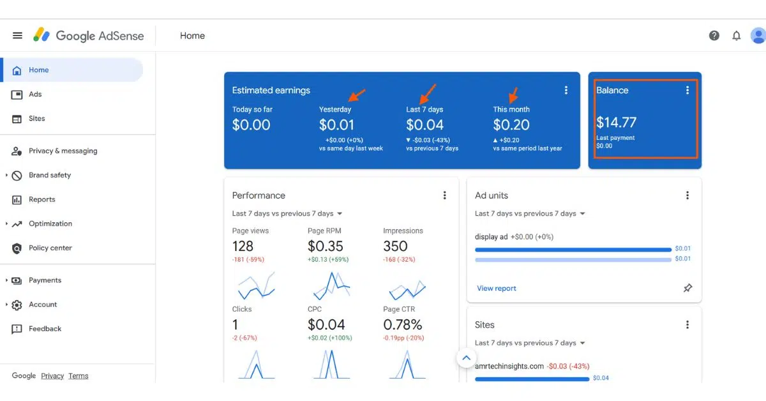Open the Home sidebar icon
The height and width of the screenshot is (401, 766).
[38, 70]
